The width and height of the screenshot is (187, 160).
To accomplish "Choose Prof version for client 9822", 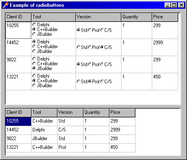I will 90,64.
